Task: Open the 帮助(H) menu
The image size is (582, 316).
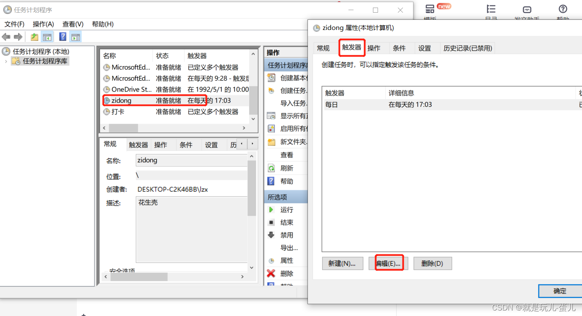Action: click(x=103, y=24)
